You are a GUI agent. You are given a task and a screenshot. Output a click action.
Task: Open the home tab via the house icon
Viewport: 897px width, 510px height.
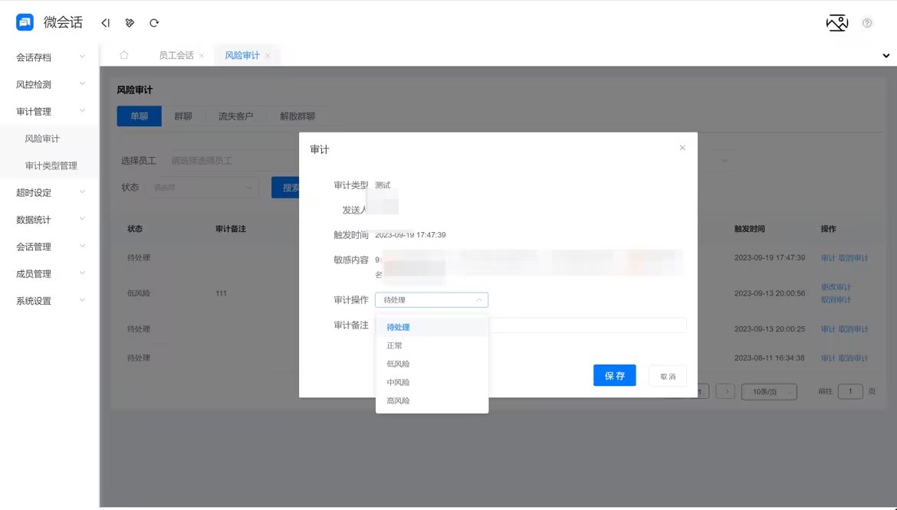pyautogui.click(x=123, y=54)
